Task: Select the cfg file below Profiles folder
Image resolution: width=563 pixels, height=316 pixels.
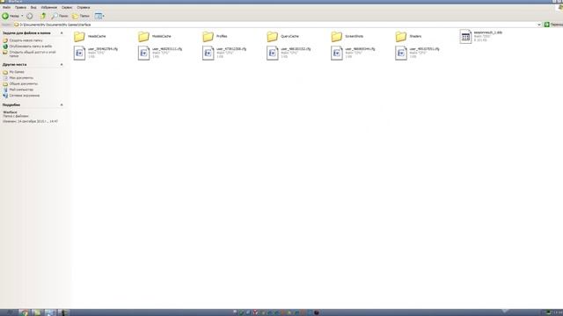Action: point(224,53)
